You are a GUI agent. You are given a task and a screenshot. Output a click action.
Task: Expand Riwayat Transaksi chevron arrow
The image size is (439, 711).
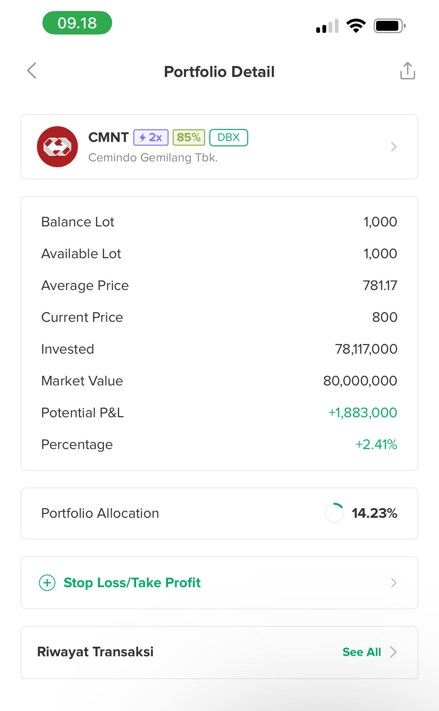(394, 652)
